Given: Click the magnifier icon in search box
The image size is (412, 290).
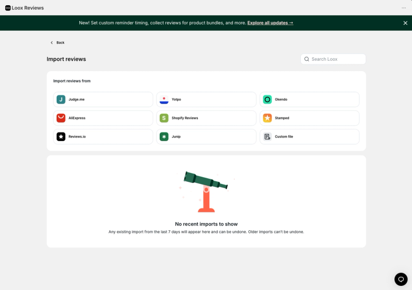Looking at the screenshot, I should pyautogui.click(x=306, y=59).
